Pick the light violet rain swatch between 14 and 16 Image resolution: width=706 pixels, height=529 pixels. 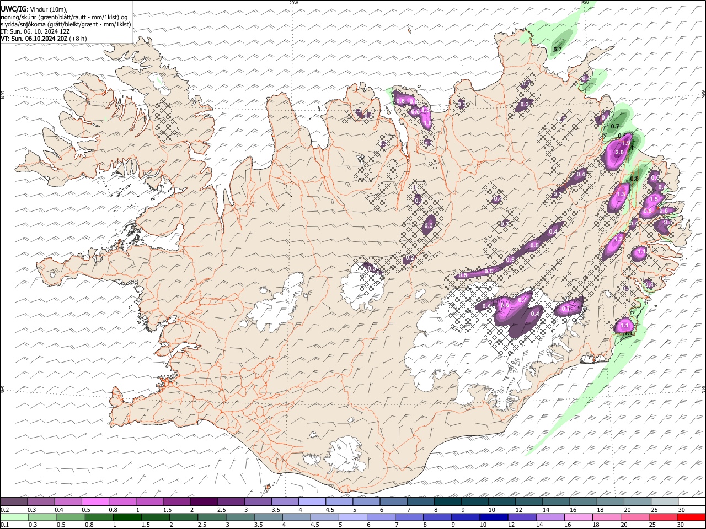coord(550,517)
